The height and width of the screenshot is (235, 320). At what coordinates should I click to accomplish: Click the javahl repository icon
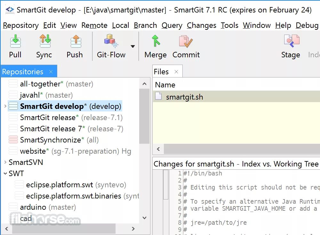(x=13, y=95)
